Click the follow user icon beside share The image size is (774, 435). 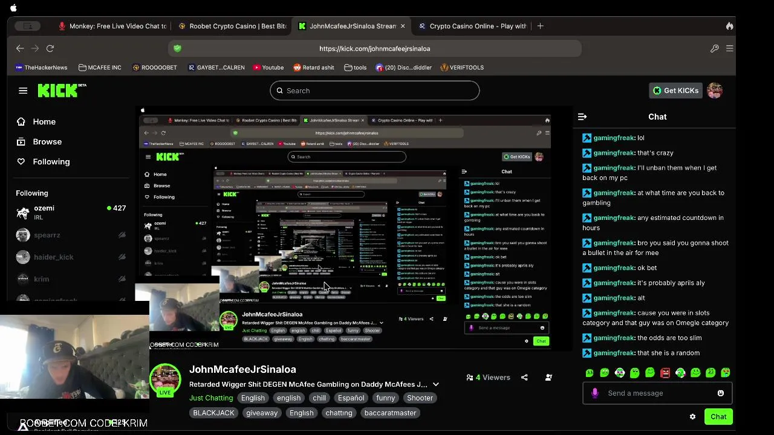pyautogui.click(x=548, y=378)
